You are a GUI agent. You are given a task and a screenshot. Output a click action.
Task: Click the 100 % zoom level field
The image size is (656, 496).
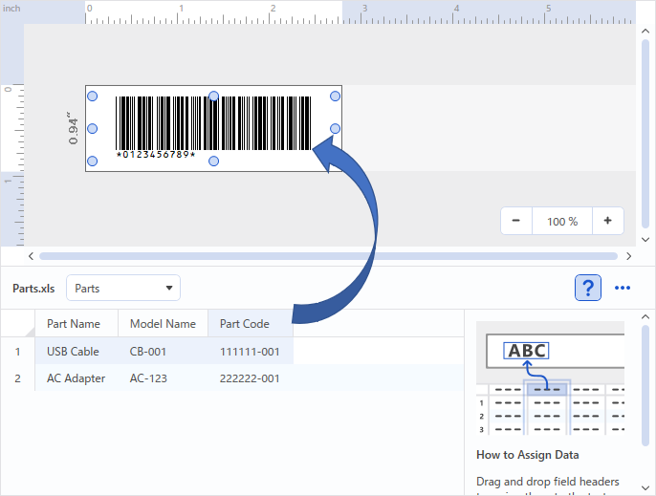tap(561, 221)
